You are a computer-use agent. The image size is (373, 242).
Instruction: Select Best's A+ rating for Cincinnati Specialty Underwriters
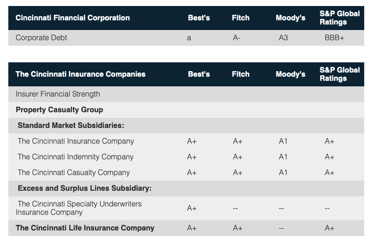pos(192,208)
